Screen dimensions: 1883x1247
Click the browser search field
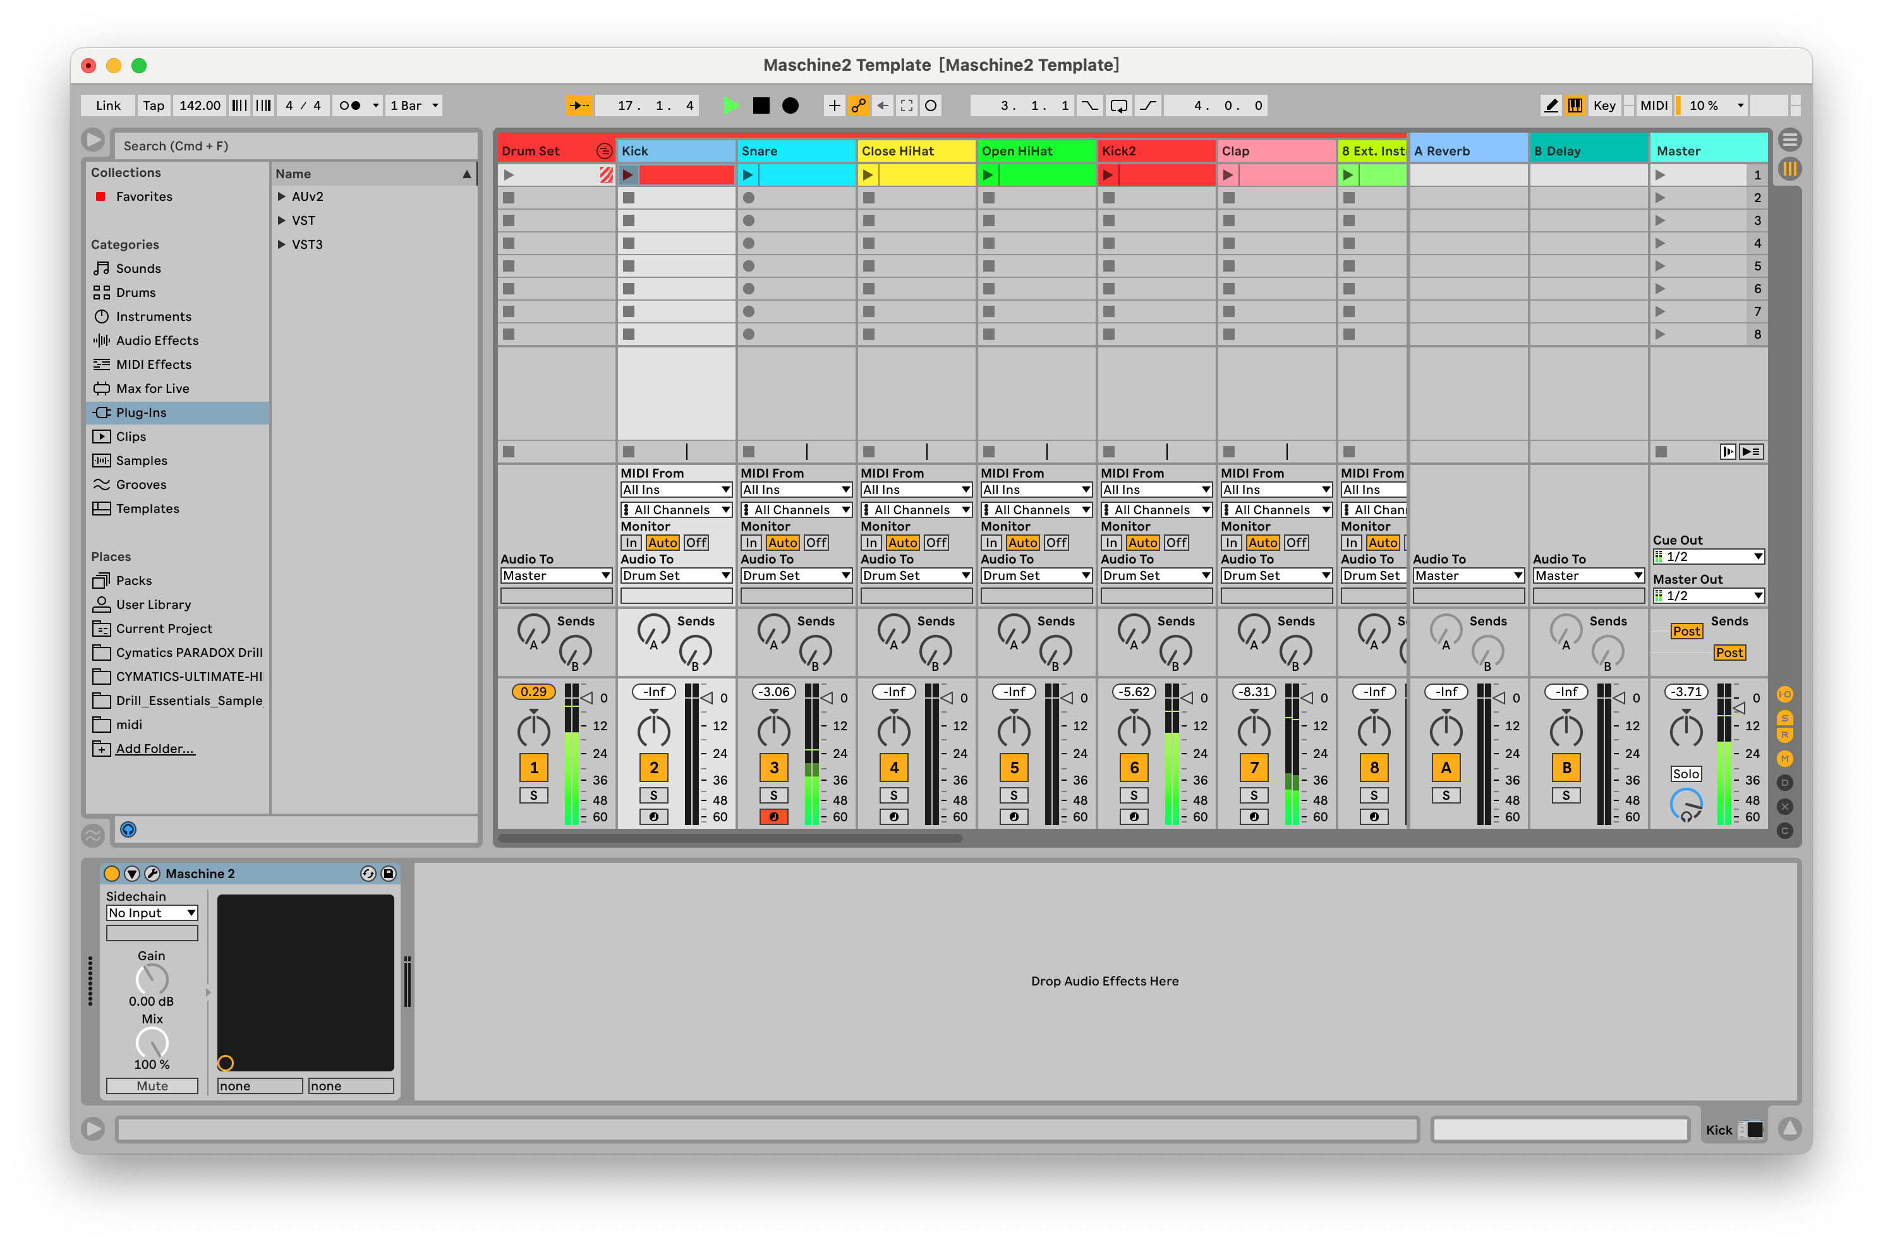pos(294,145)
